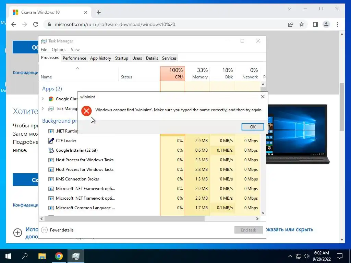The image size is (351, 263).
Task: Open File Explorer from taskbar
Action: tap(42, 256)
